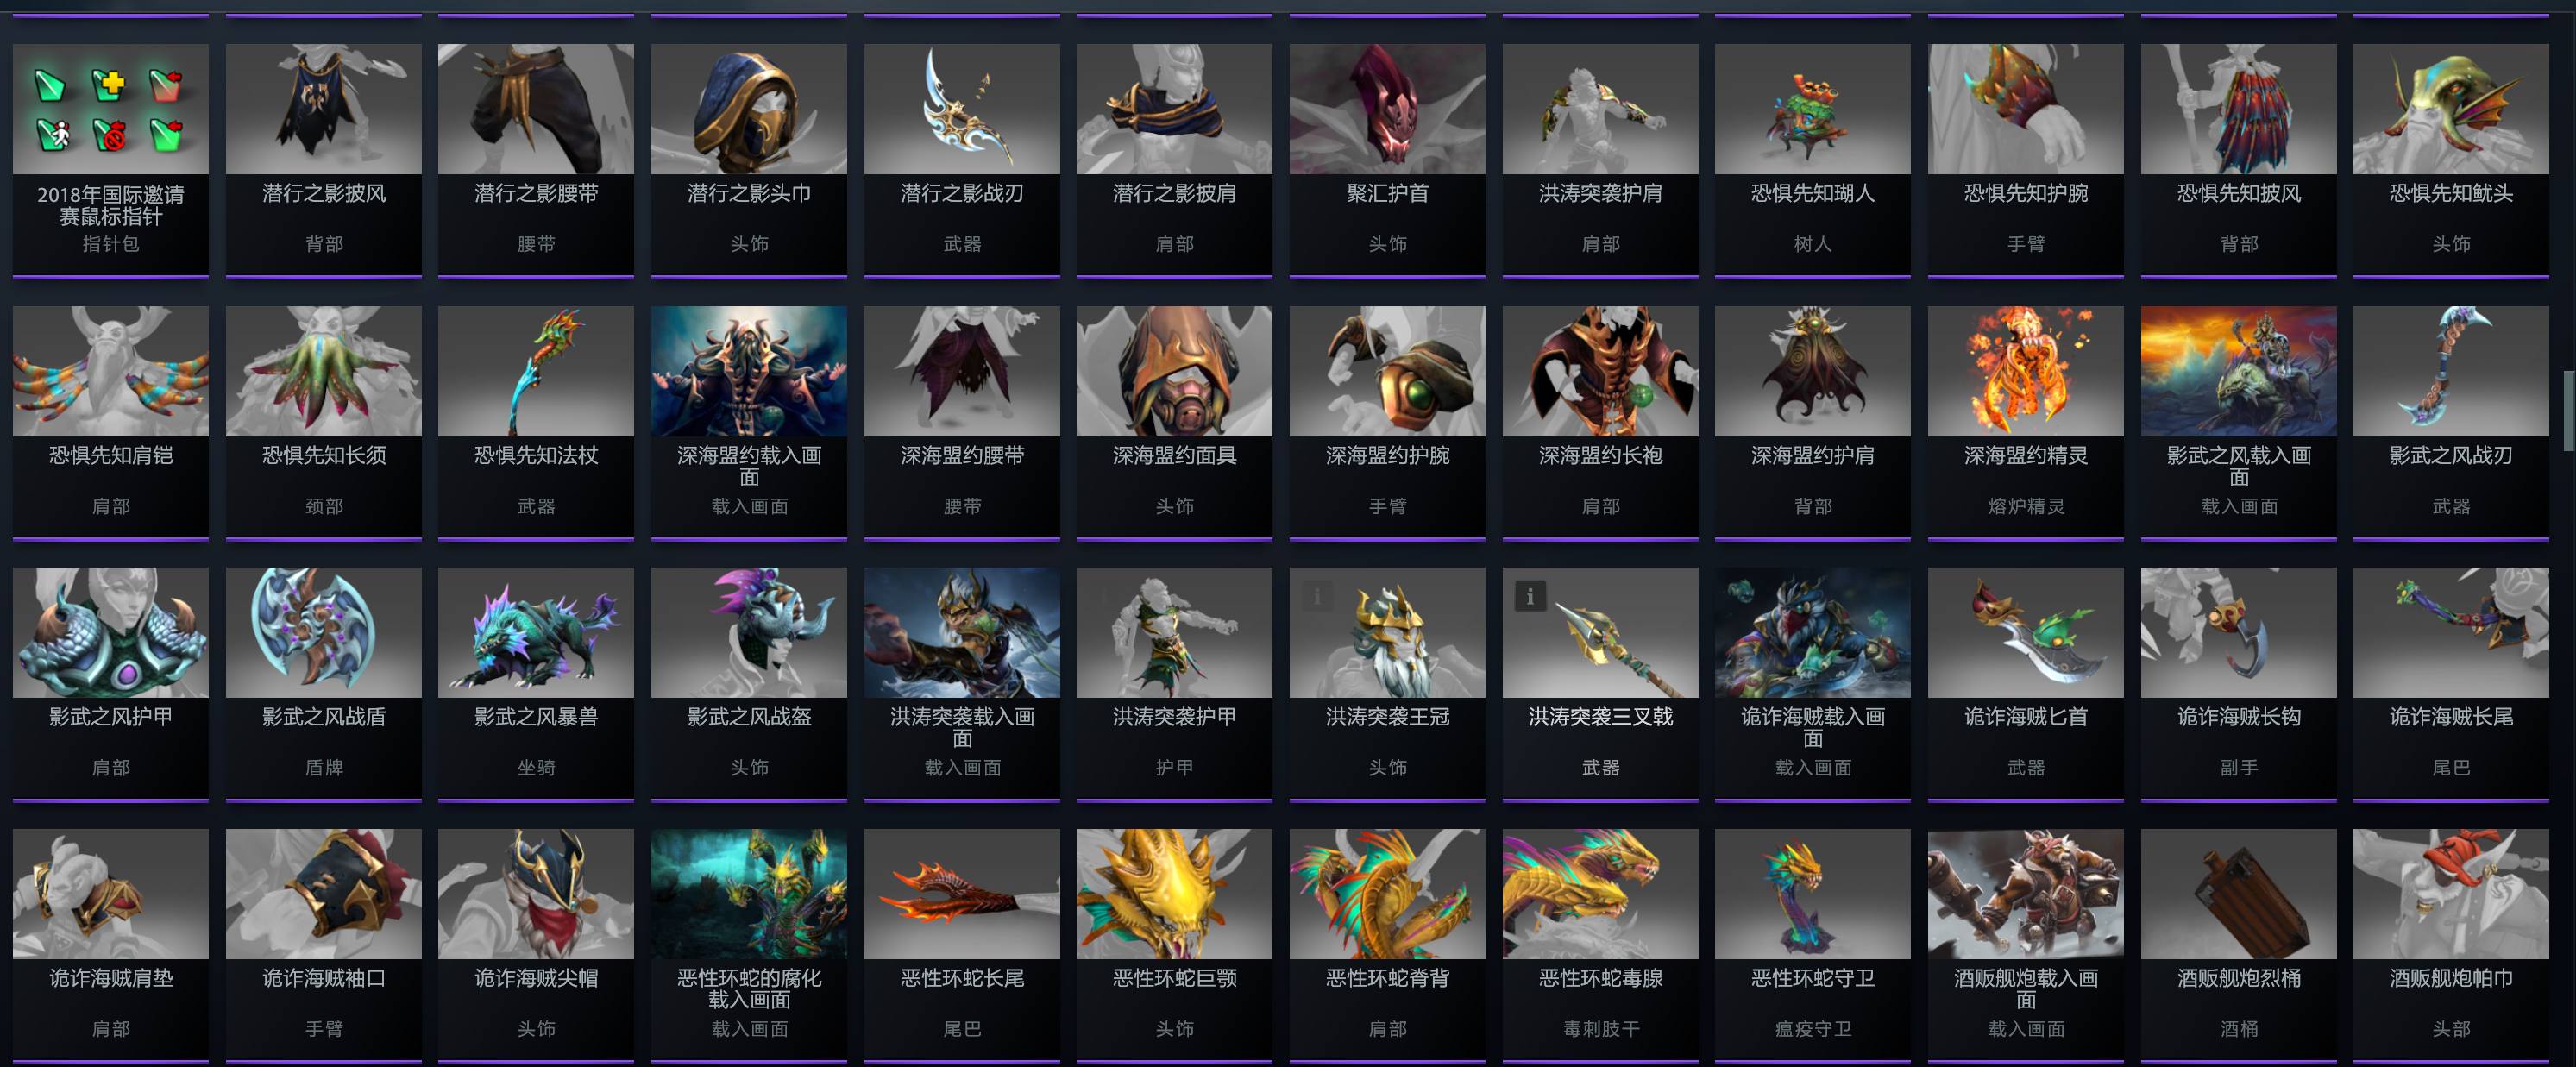The width and height of the screenshot is (2576, 1067).
Task: Open 酒贩舰炮载入画面 loading screen item
Action: pyautogui.click(x=2025, y=945)
